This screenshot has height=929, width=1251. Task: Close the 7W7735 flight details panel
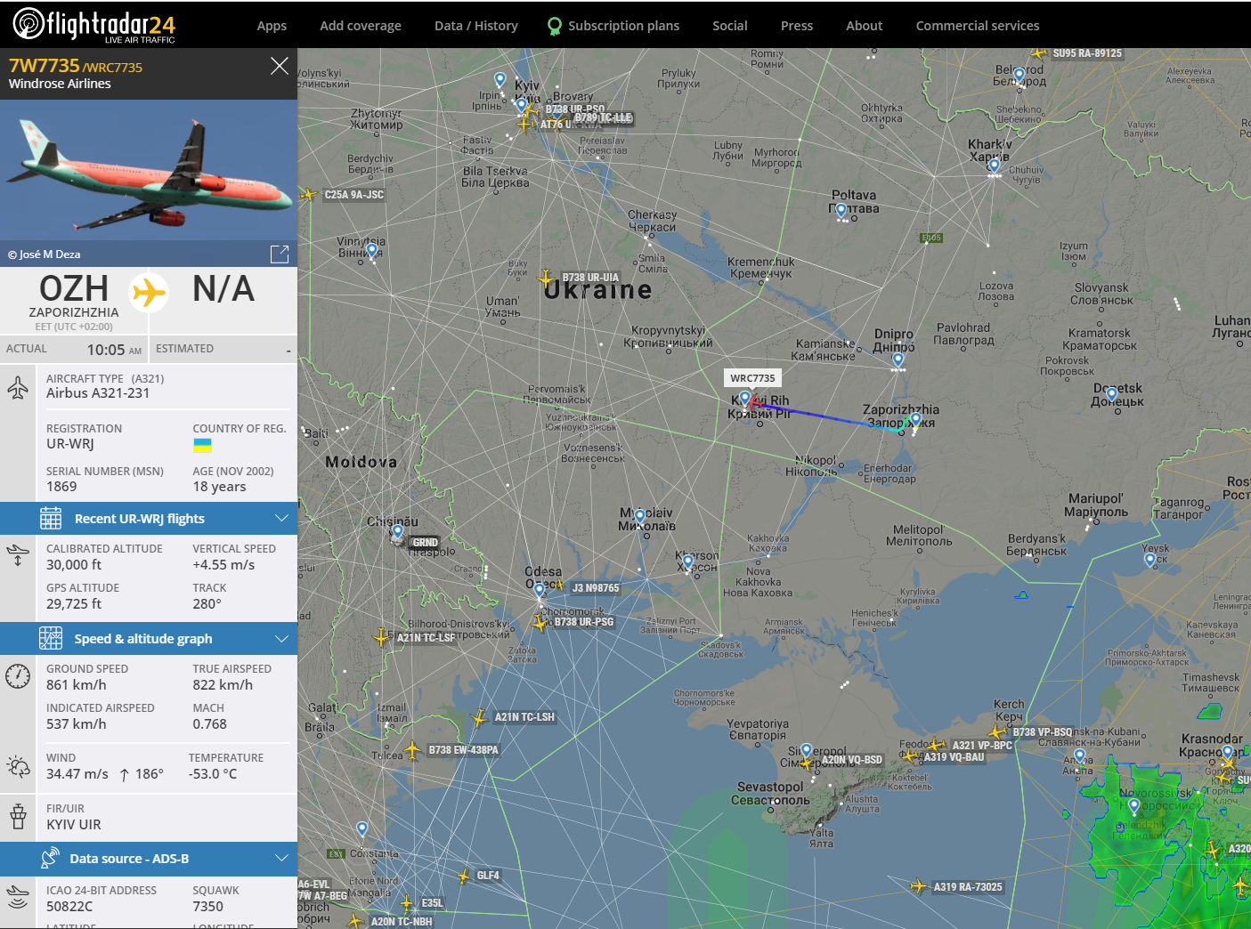(x=280, y=66)
